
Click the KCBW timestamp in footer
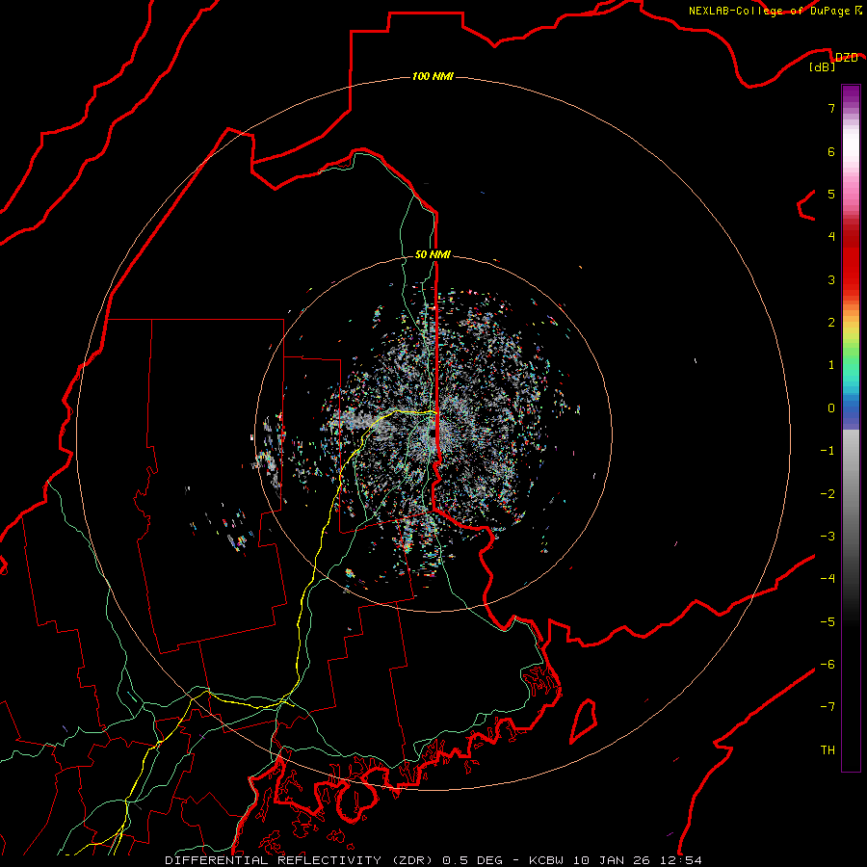pyautogui.click(x=616, y=860)
